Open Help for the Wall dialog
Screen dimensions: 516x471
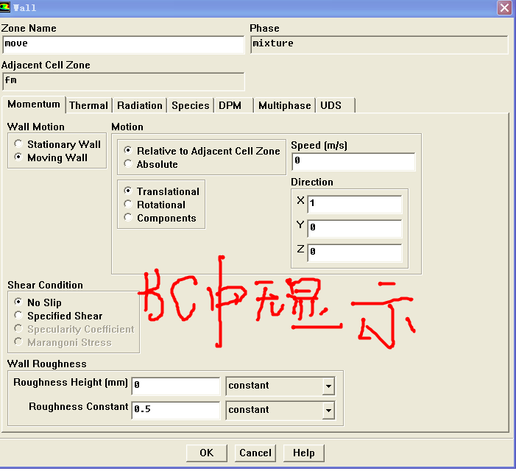pos(303,453)
